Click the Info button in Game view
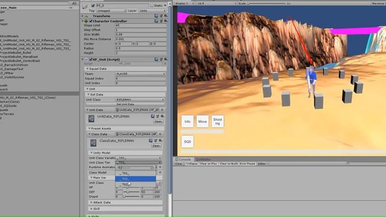 pyautogui.click(x=188, y=121)
